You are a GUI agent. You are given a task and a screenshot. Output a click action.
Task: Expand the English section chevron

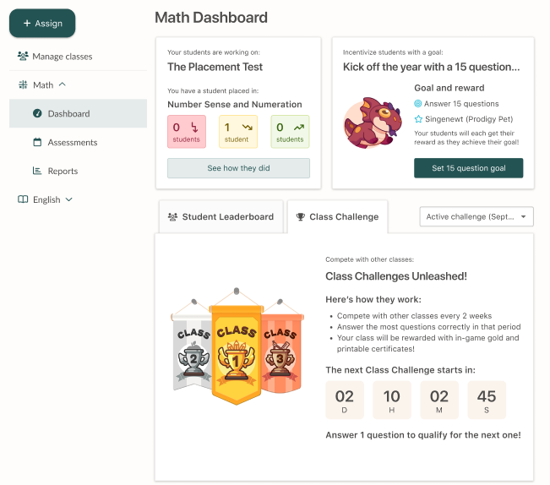pyautogui.click(x=69, y=199)
